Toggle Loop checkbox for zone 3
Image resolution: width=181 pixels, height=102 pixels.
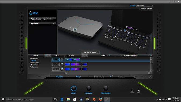62,68
